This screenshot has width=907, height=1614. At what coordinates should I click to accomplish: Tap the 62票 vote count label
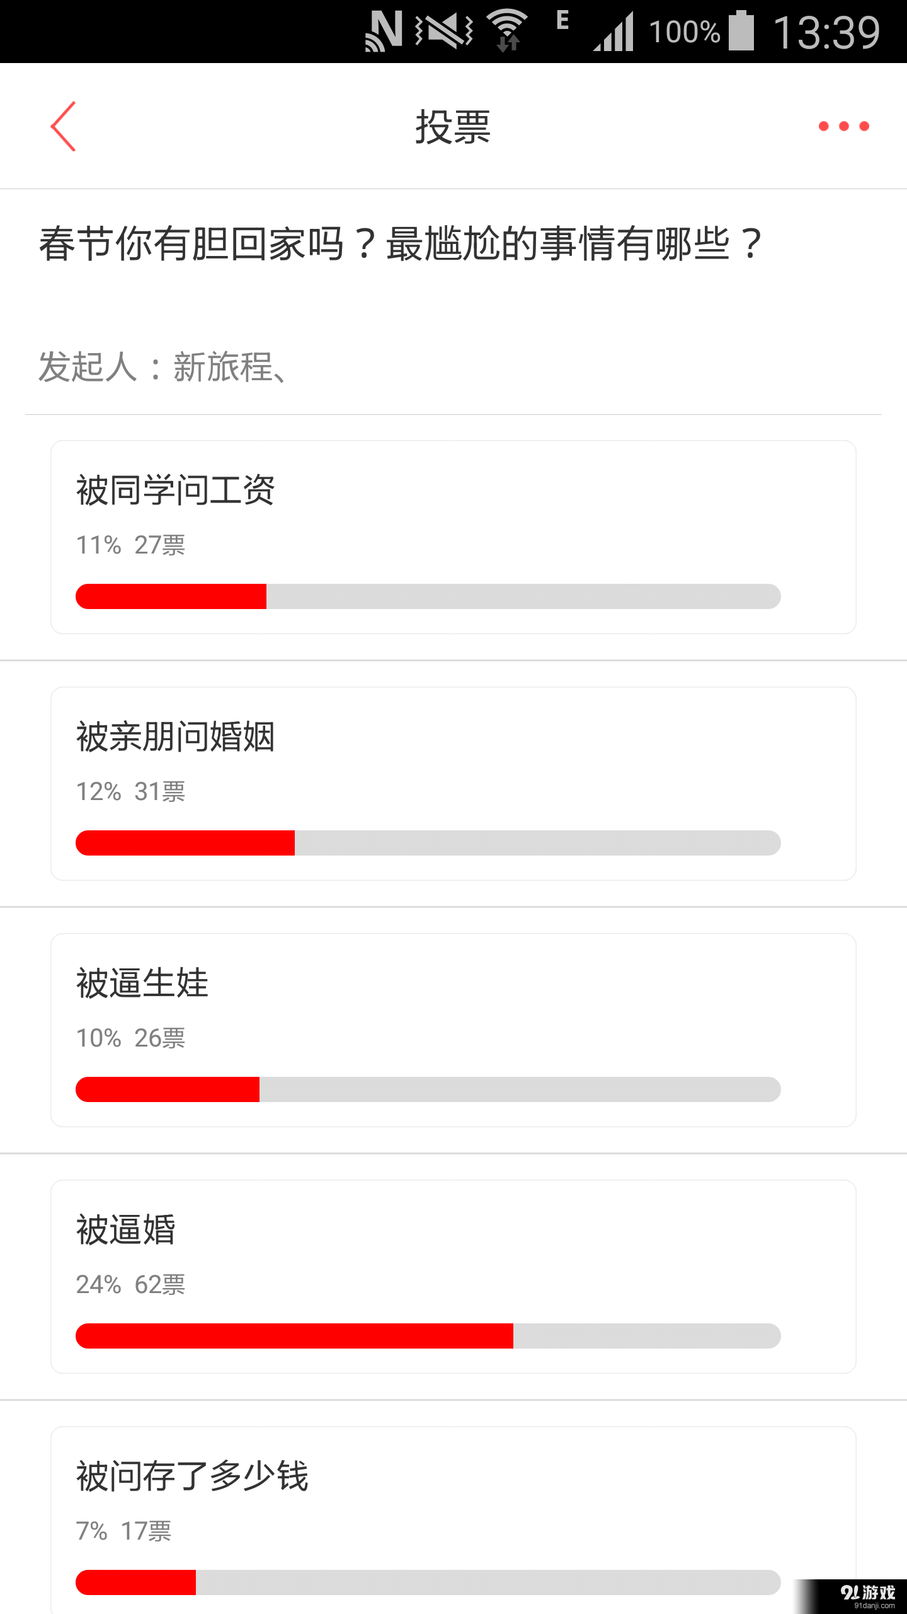tap(160, 1284)
